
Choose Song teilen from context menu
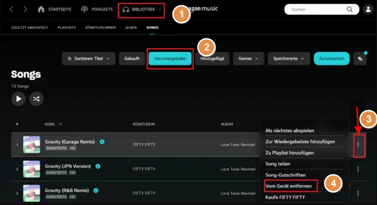pos(278,164)
